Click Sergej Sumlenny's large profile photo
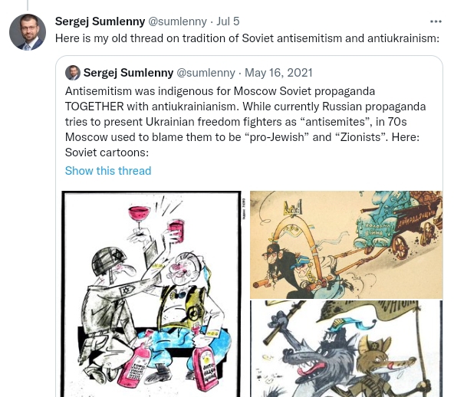This screenshot has height=397, width=454. coord(28,32)
